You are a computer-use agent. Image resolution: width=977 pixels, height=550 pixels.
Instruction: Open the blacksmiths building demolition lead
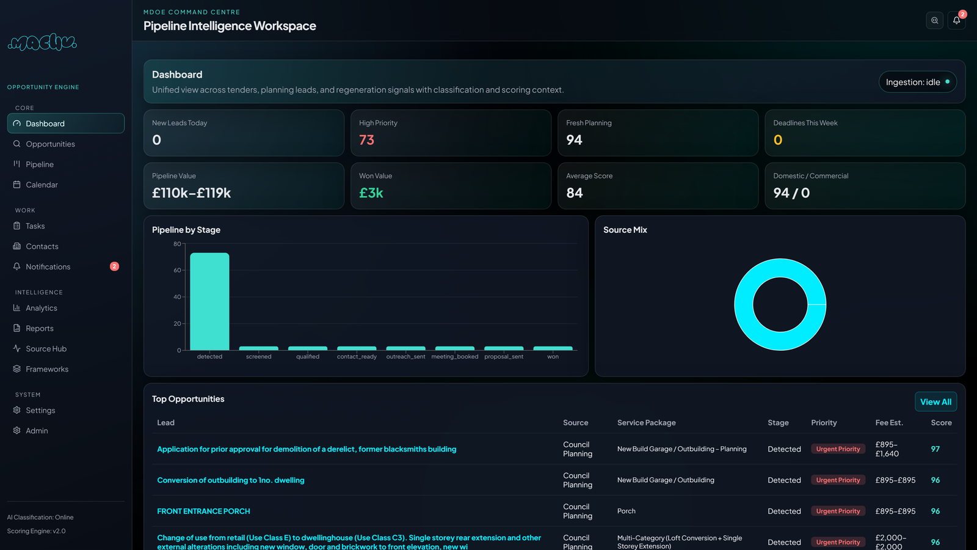(x=307, y=449)
